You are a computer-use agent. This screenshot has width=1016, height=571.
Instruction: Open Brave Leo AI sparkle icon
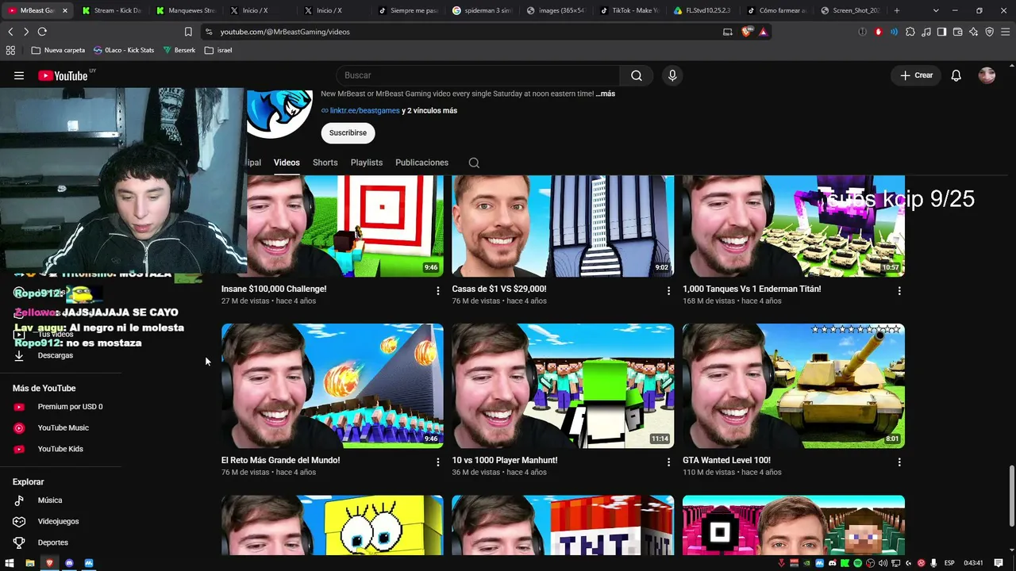(974, 32)
